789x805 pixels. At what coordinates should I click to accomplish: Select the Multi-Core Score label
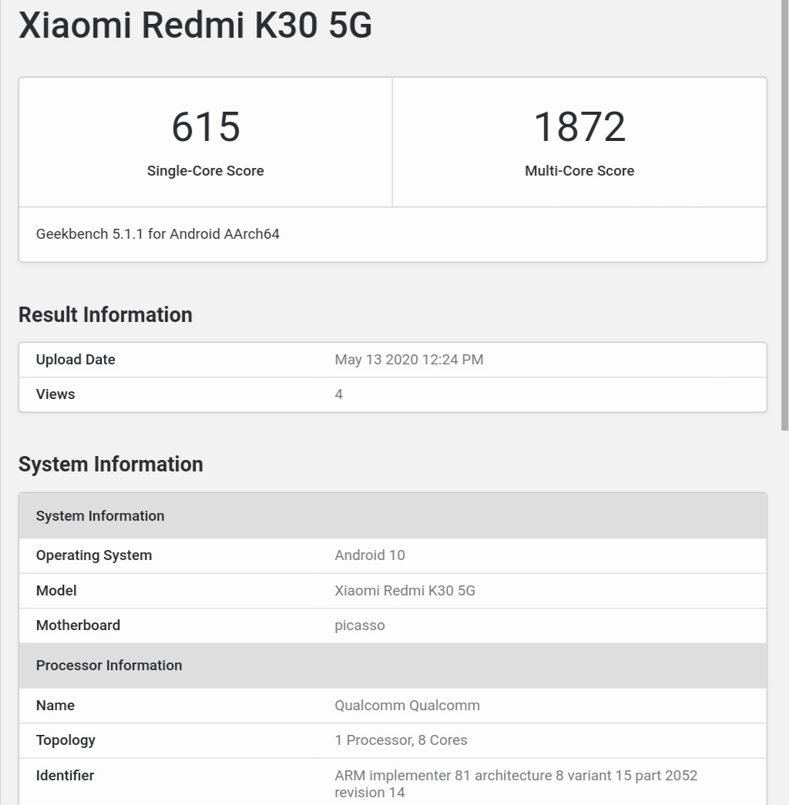point(579,171)
